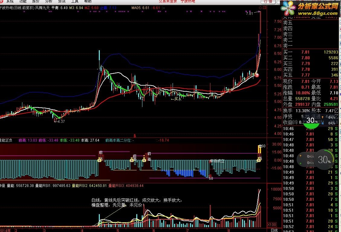This screenshot has height=232, width=341.
Task: Click the M3: 6.94 indicator value
Action: 76,8
